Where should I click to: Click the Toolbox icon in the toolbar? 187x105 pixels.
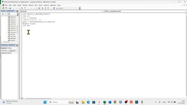click(51, 8)
